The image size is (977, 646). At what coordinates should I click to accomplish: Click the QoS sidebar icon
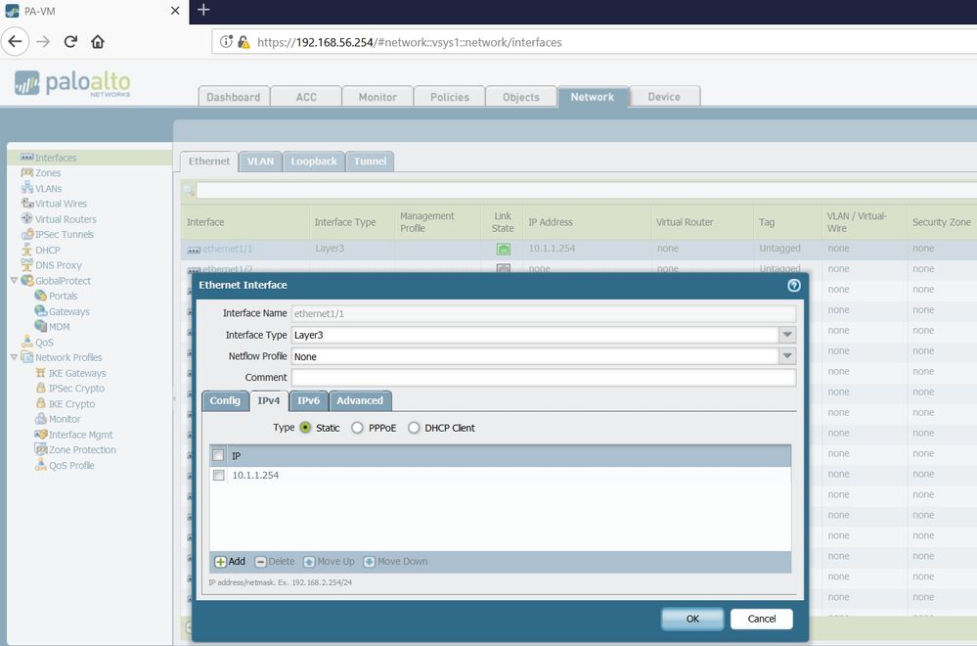coord(26,343)
